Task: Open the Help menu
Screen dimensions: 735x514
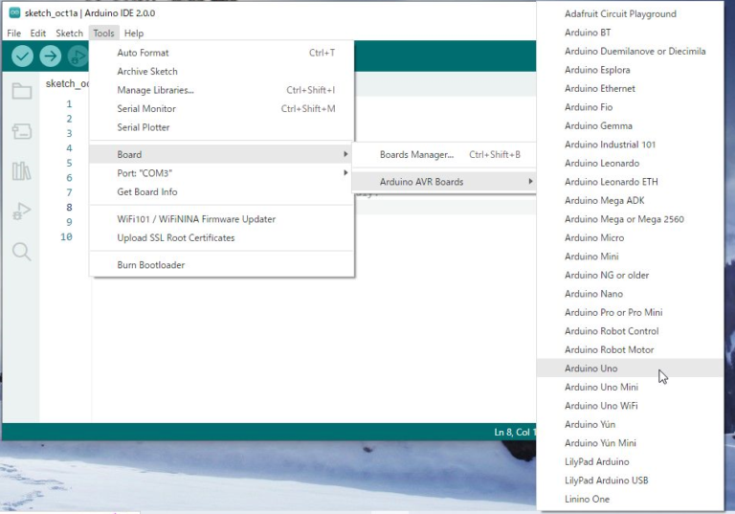Action: point(134,34)
